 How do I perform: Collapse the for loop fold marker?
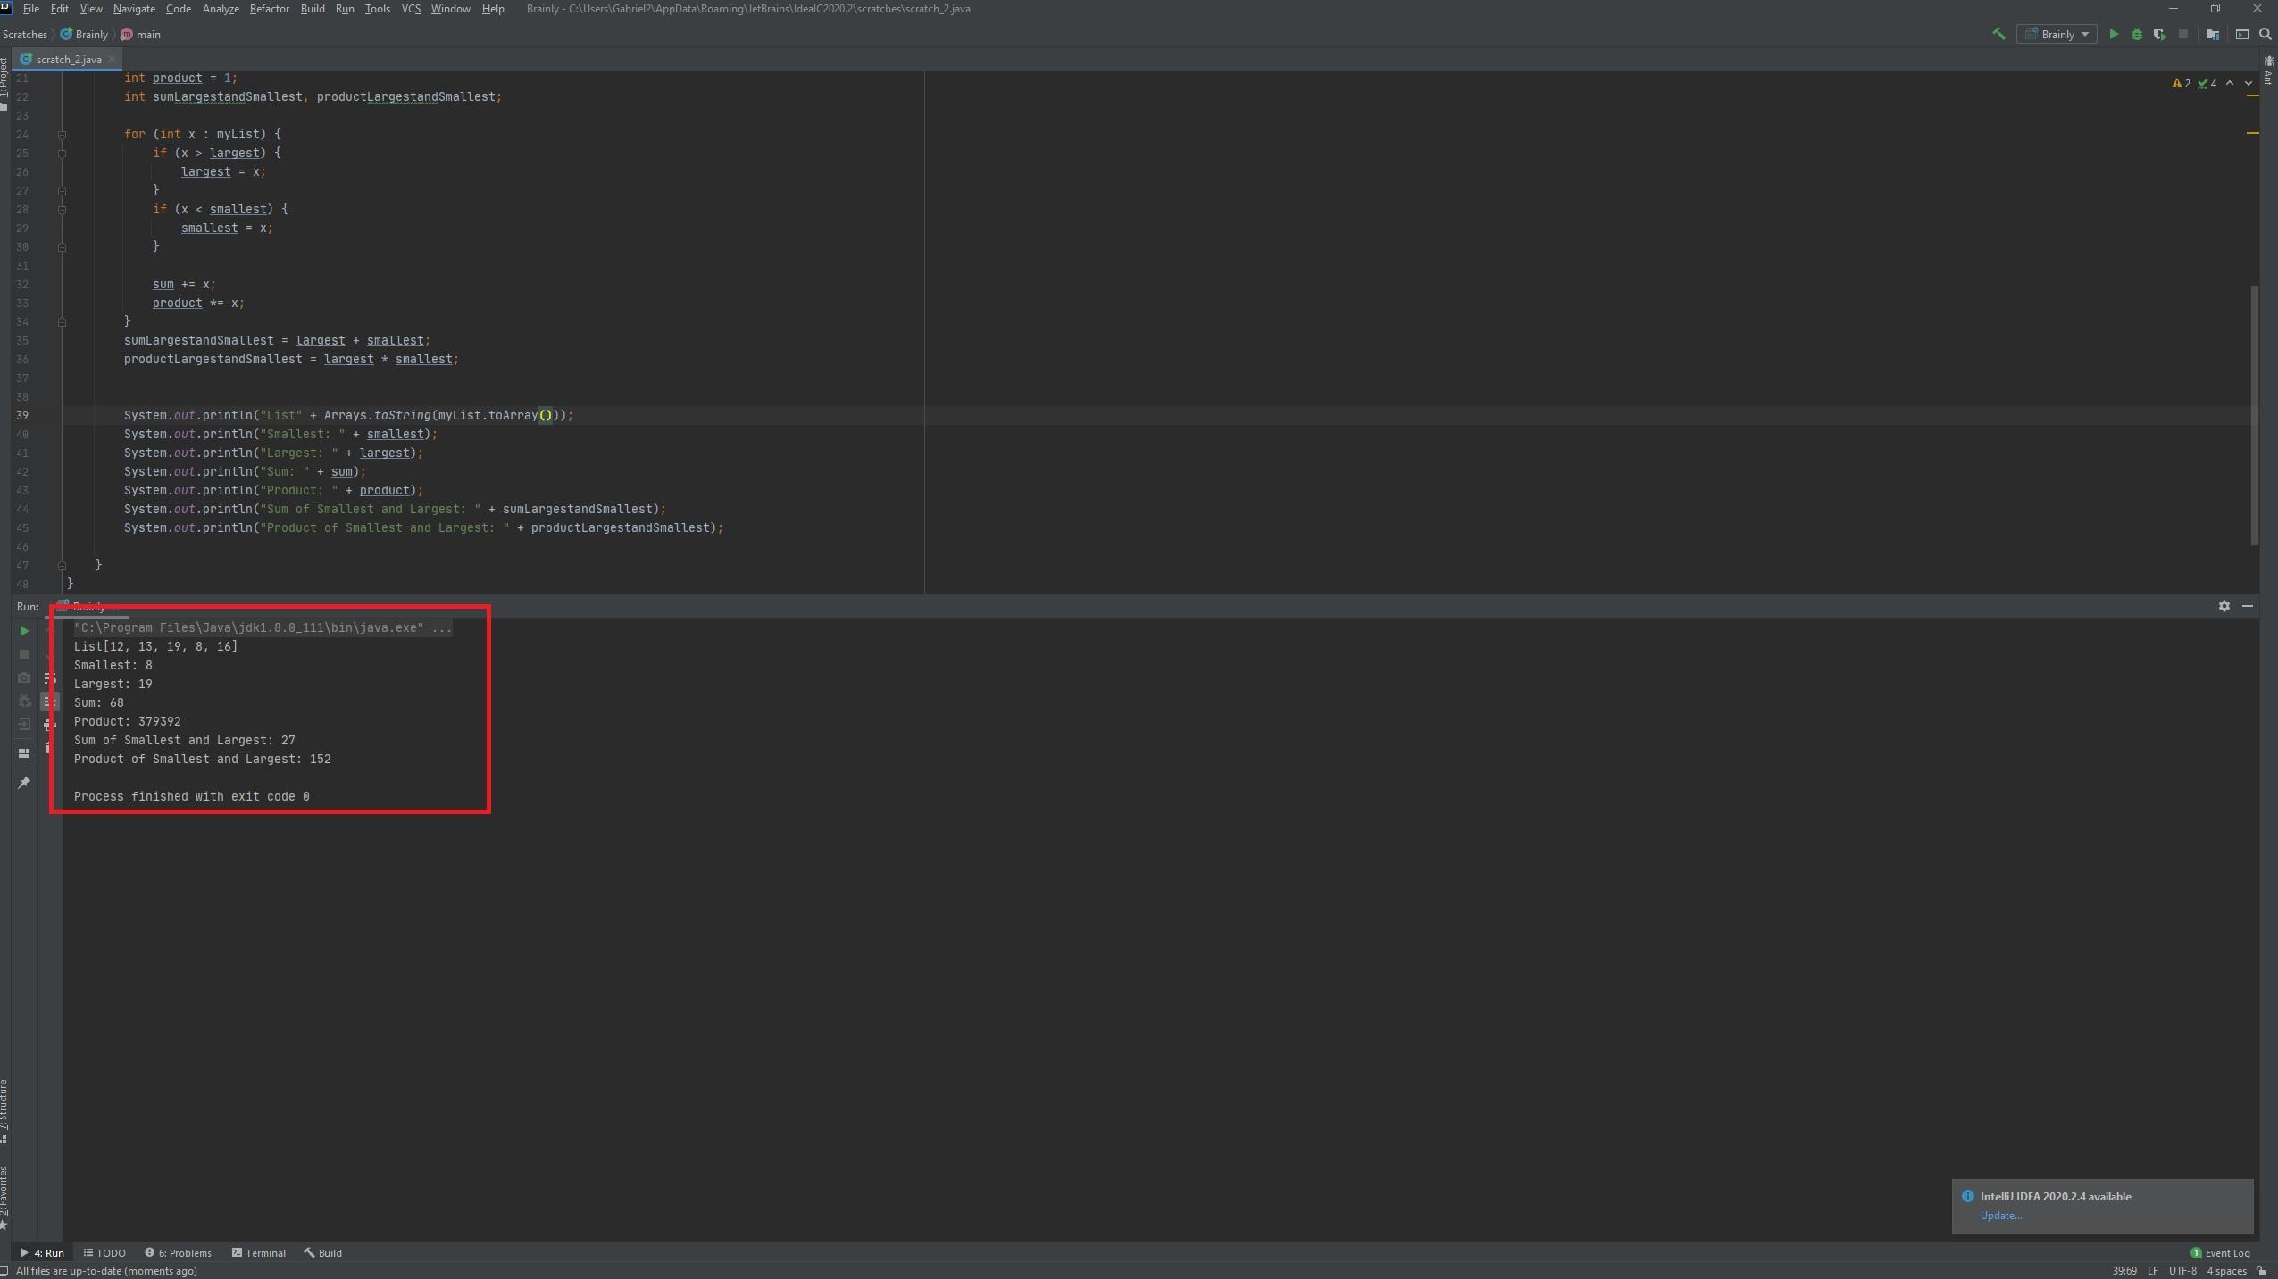coord(62,135)
